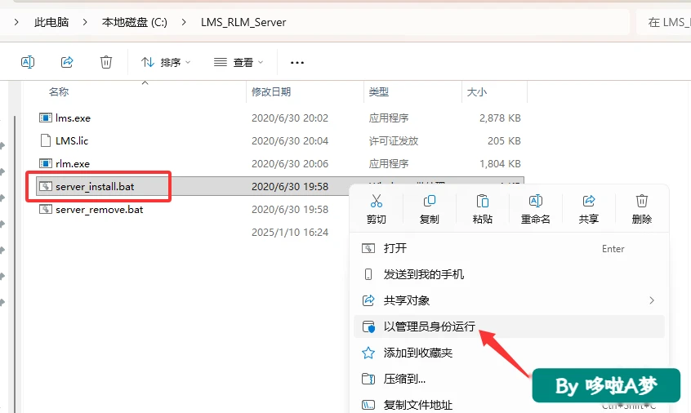Sort by the 大小 column header
Screen dimensions: 691x413
[476, 92]
